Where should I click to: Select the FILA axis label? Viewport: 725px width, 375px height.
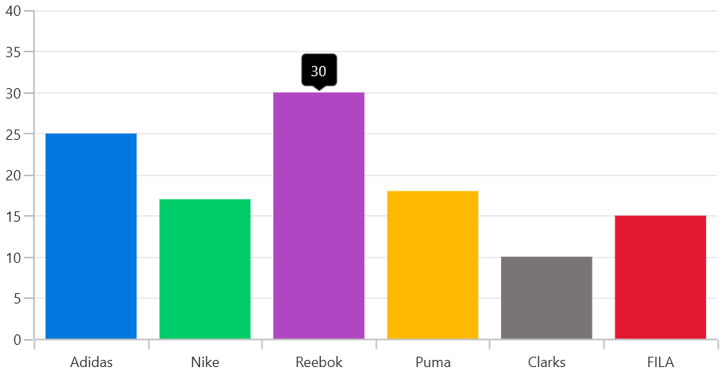click(660, 362)
